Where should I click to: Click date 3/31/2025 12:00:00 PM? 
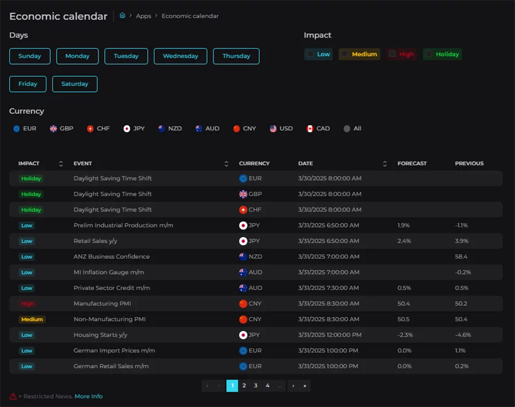click(x=330, y=335)
